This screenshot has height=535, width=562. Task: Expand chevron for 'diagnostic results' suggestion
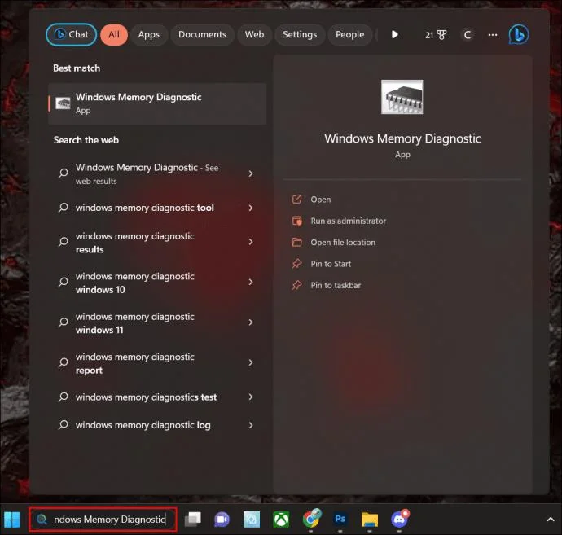tap(251, 242)
